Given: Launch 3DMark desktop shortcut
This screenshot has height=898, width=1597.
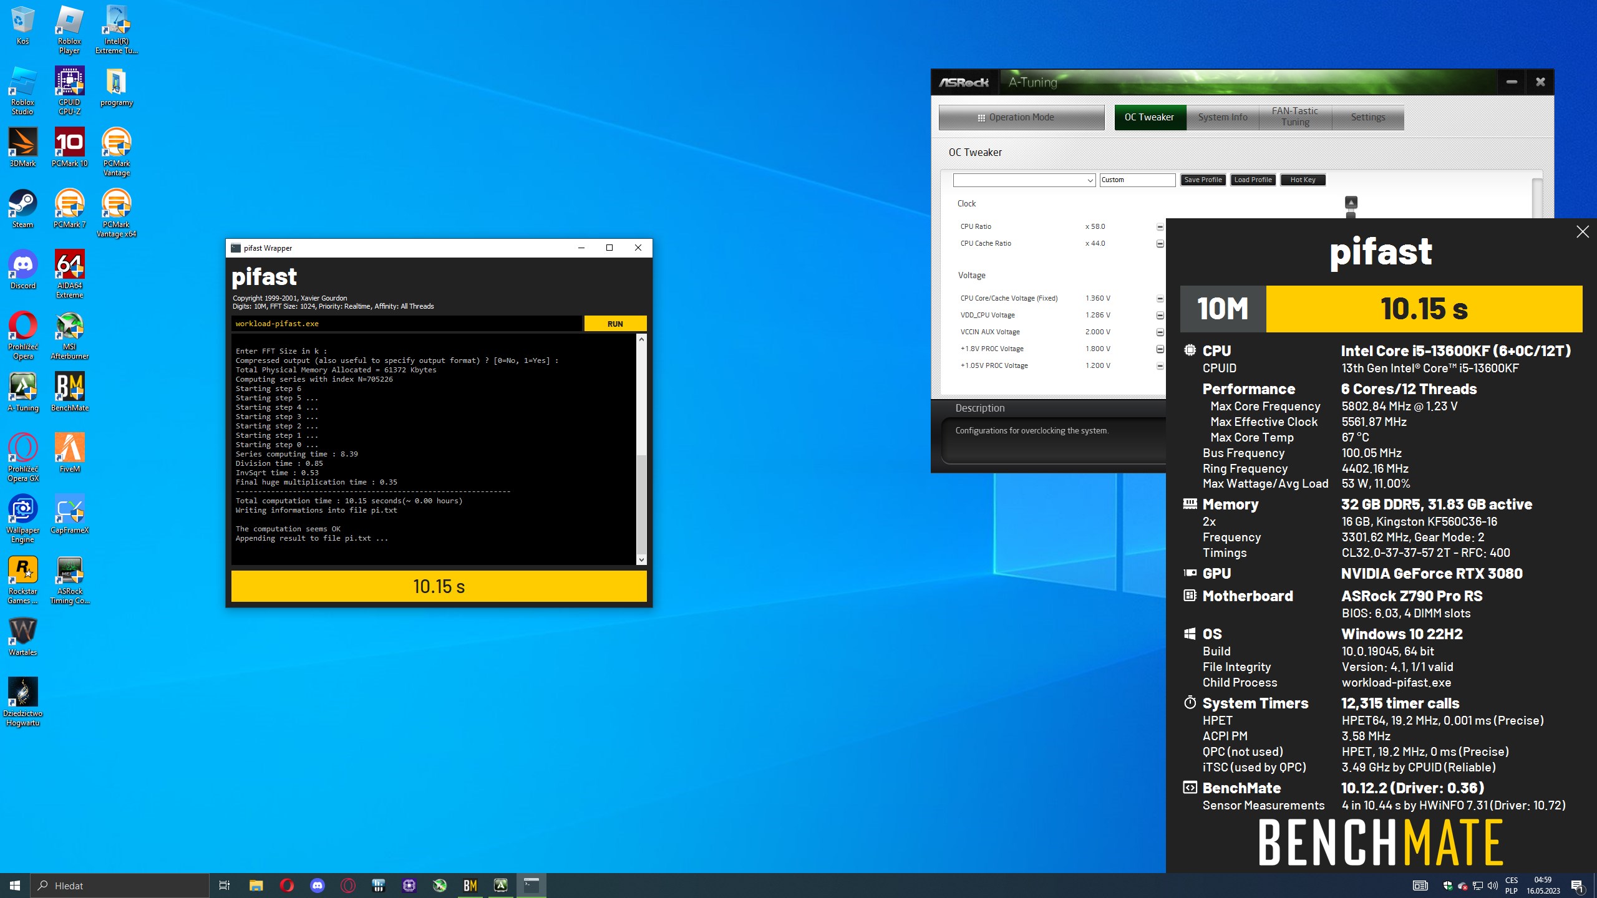Looking at the screenshot, I should point(22,148).
